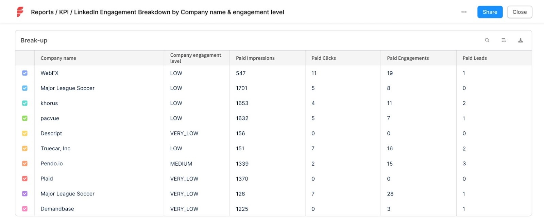This screenshot has height=224, width=544.
Task: Uncheck the WebFX row checkbox
Action: [x=25, y=73]
